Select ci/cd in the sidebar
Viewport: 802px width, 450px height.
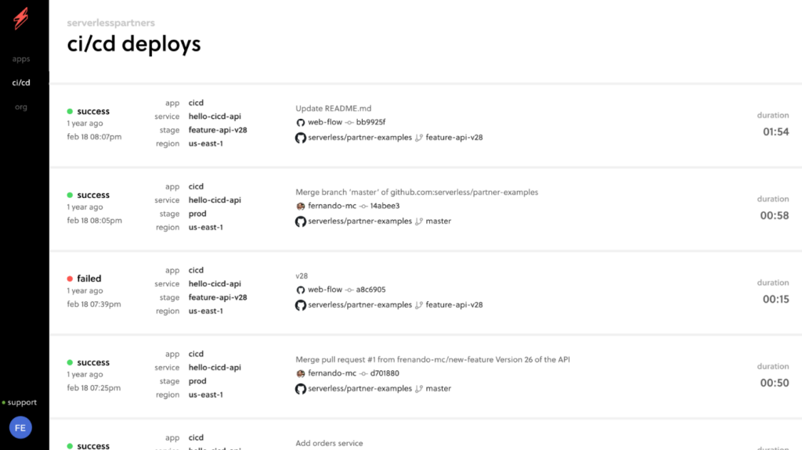(21, 82)
